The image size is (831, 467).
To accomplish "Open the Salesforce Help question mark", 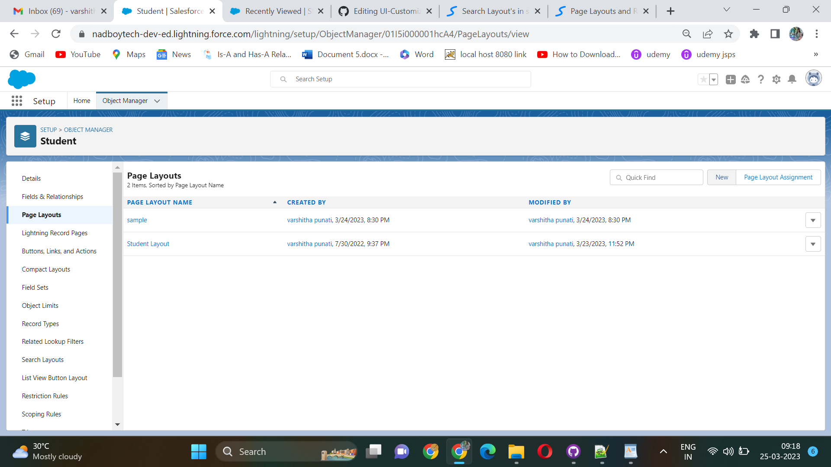I will (x=761, y=79).
